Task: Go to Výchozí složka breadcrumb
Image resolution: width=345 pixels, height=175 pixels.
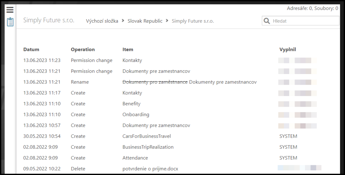Action: coord(102,21)
